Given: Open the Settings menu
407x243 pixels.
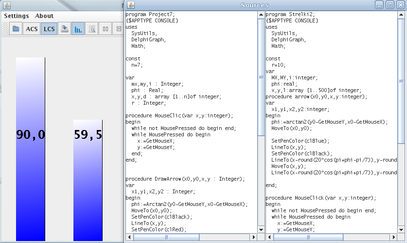Looking at the screenshot, I should pyautogui.click(x=17, y=16).
